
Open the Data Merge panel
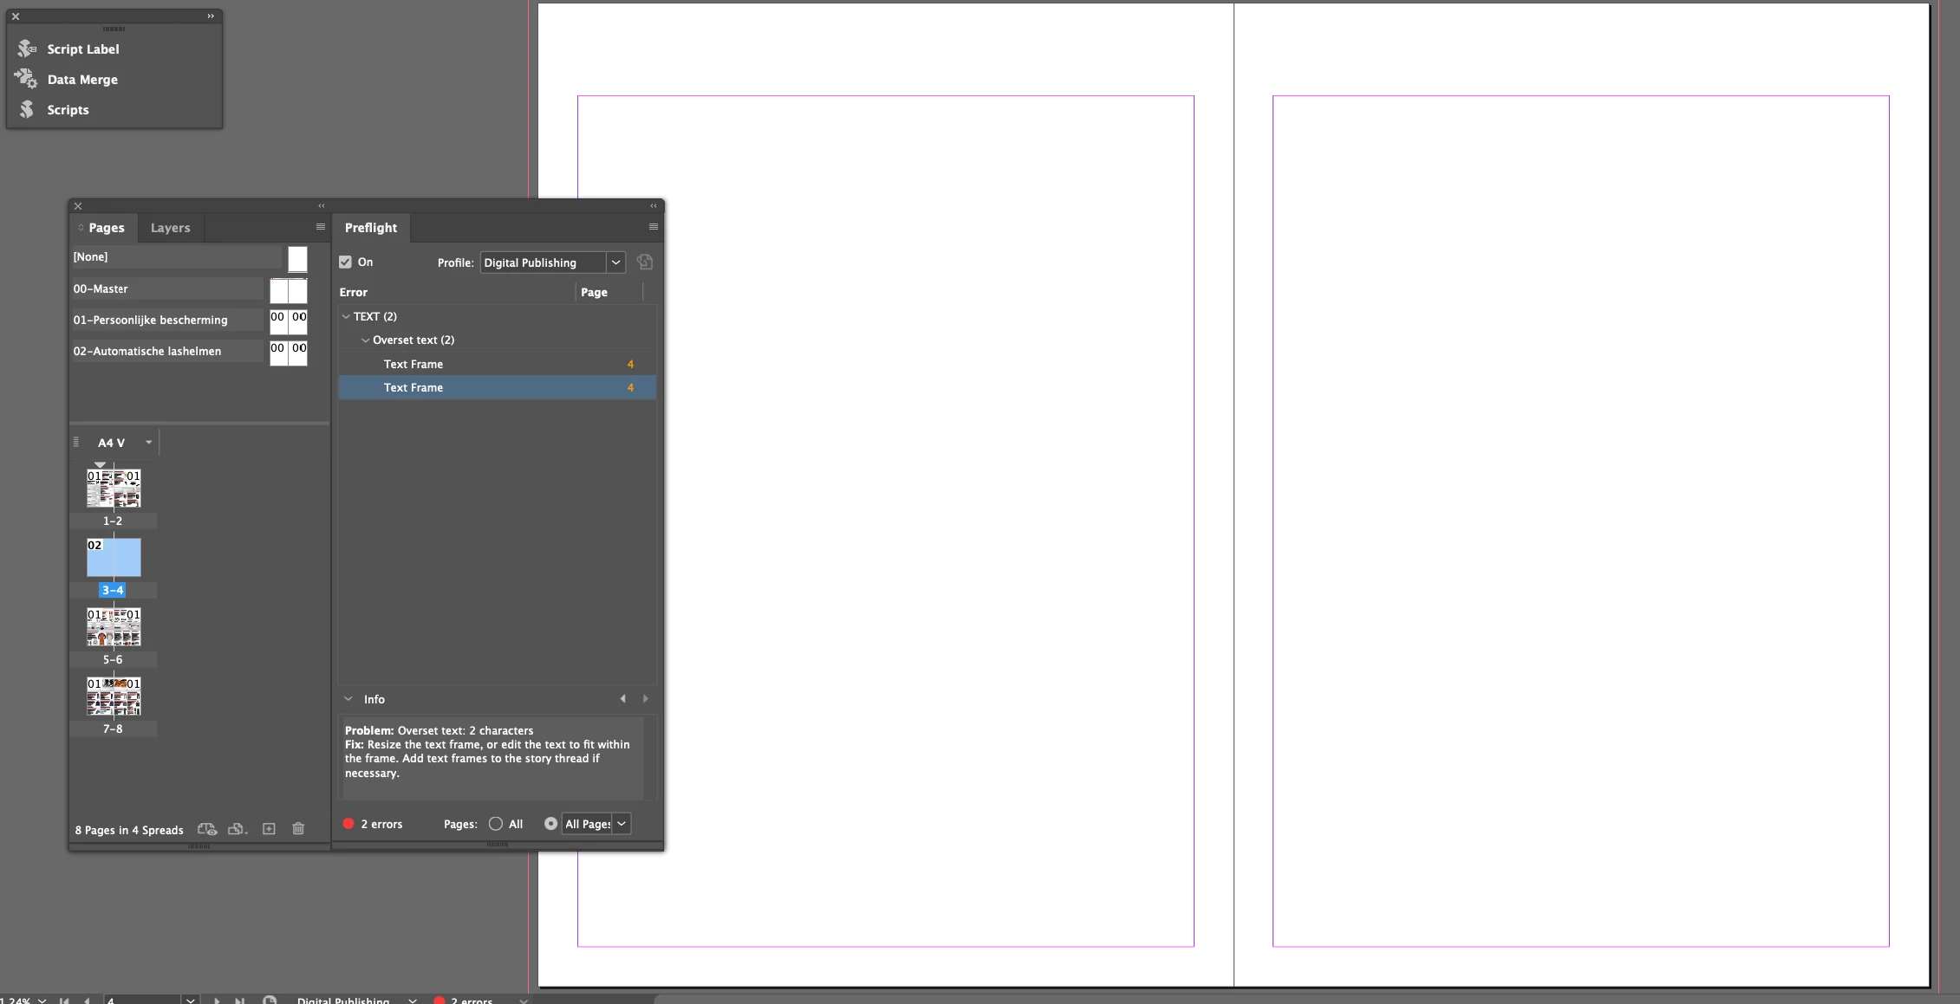(81, 80)
